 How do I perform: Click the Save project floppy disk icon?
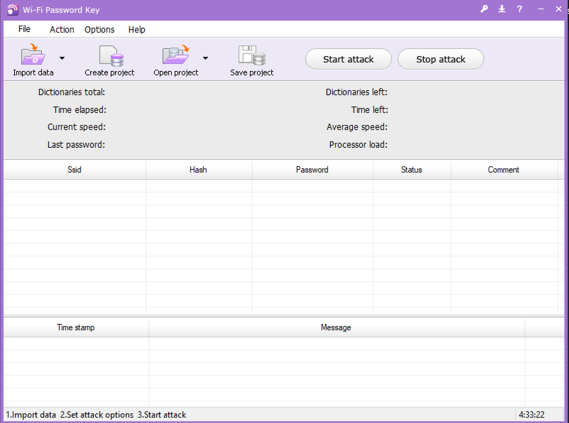coord(252,55)
